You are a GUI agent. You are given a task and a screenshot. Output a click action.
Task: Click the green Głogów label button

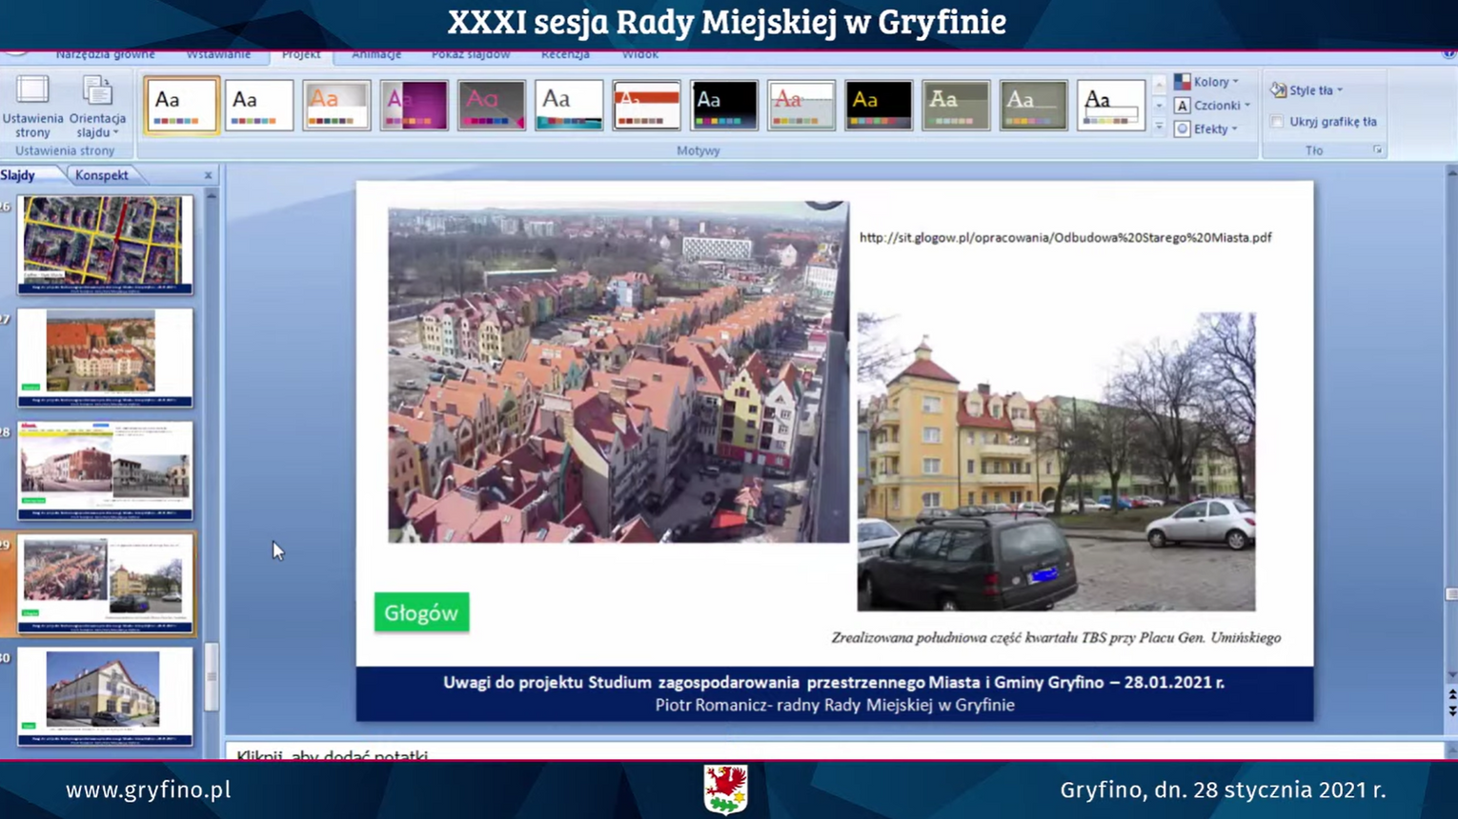click(421, 613)
